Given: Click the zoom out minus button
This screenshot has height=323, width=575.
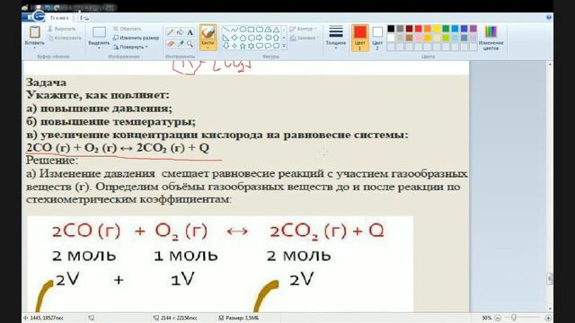Looking at the screenshot, I should [498, 318].
